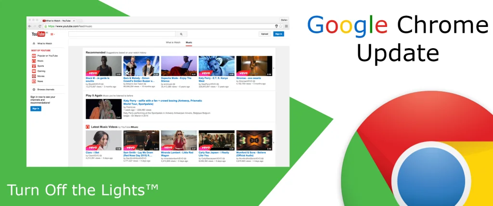The width and height of the screenshot is (493, 206).
Task: Reload the page with the refresh icon
Action: tap(39, 26)
